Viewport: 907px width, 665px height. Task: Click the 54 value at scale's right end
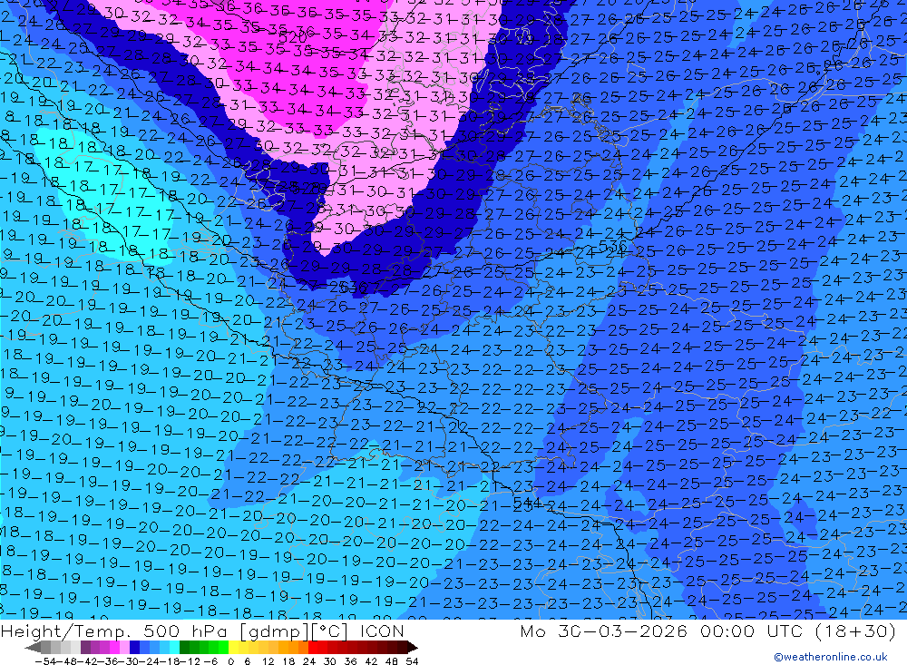pos(412,661)
